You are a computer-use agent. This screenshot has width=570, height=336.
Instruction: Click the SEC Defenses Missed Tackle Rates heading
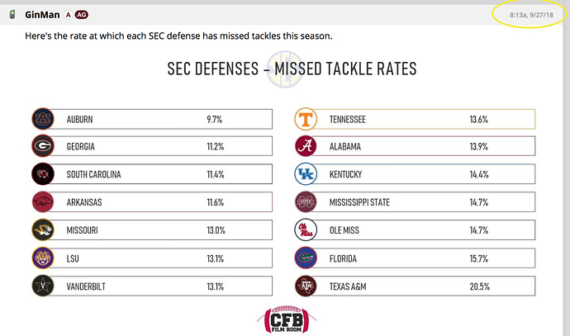(x=286, y=69)
